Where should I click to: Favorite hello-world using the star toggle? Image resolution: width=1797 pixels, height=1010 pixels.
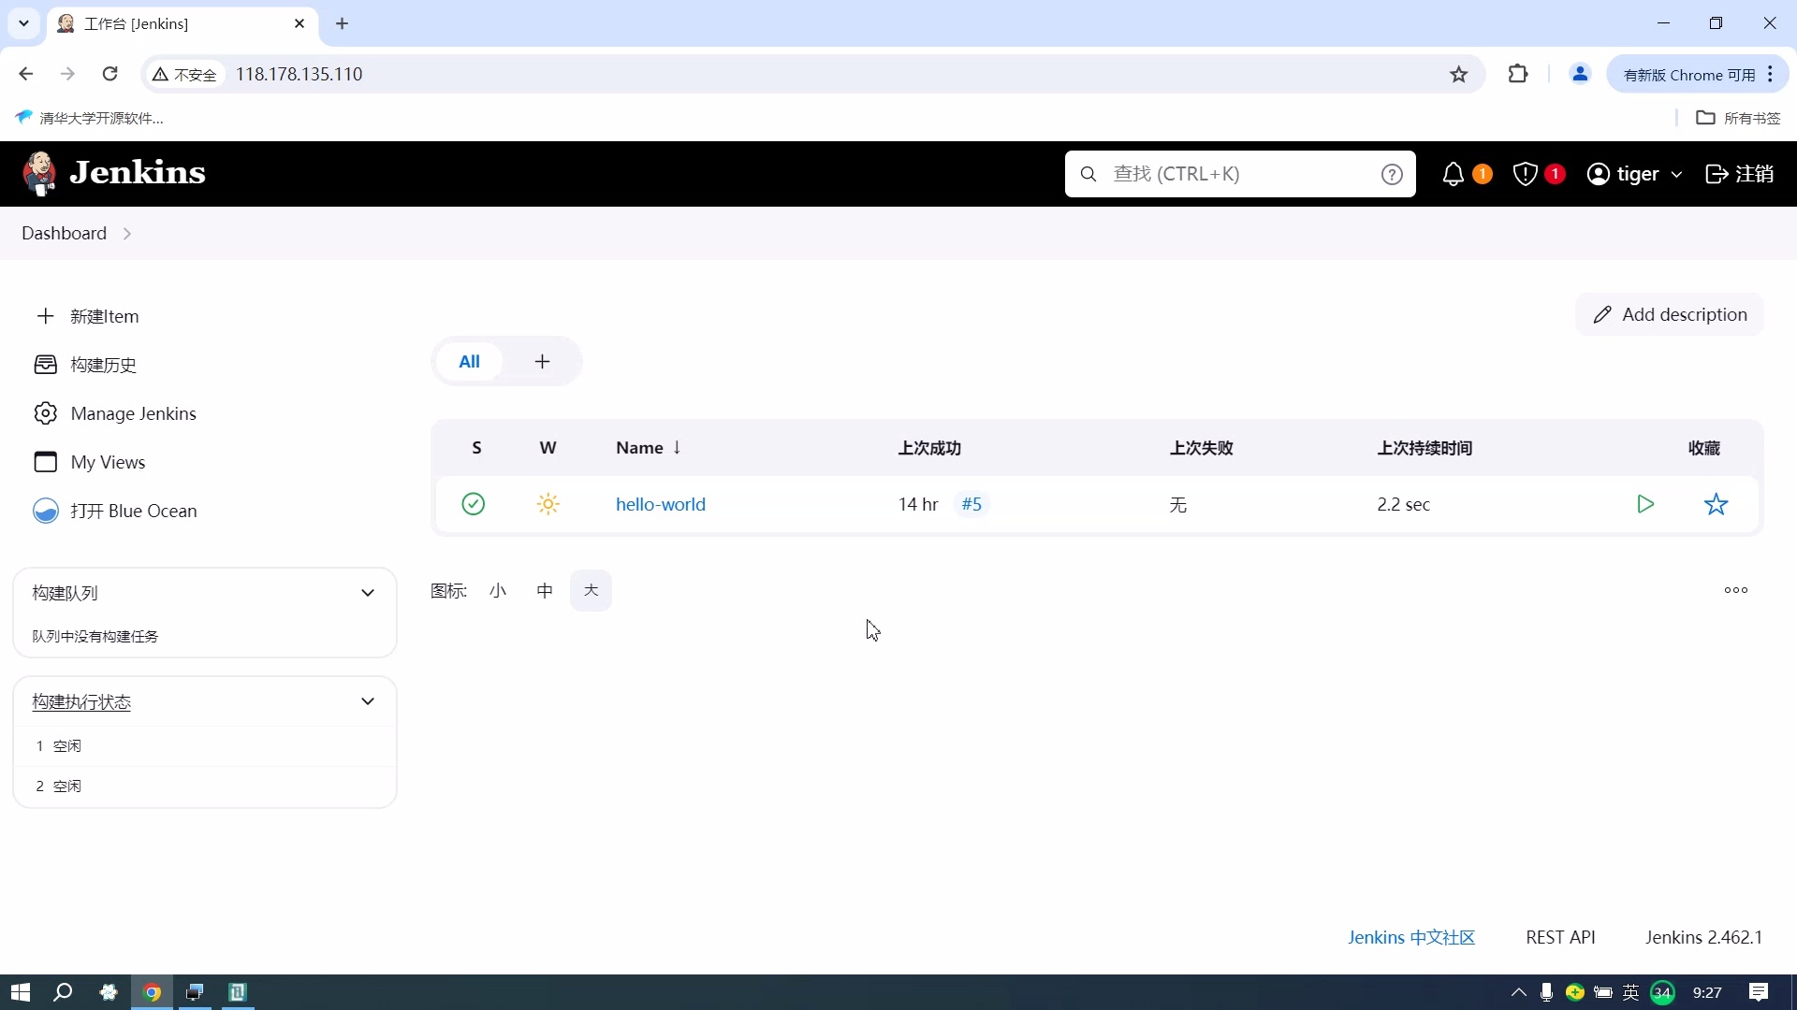pos(1717,504)
